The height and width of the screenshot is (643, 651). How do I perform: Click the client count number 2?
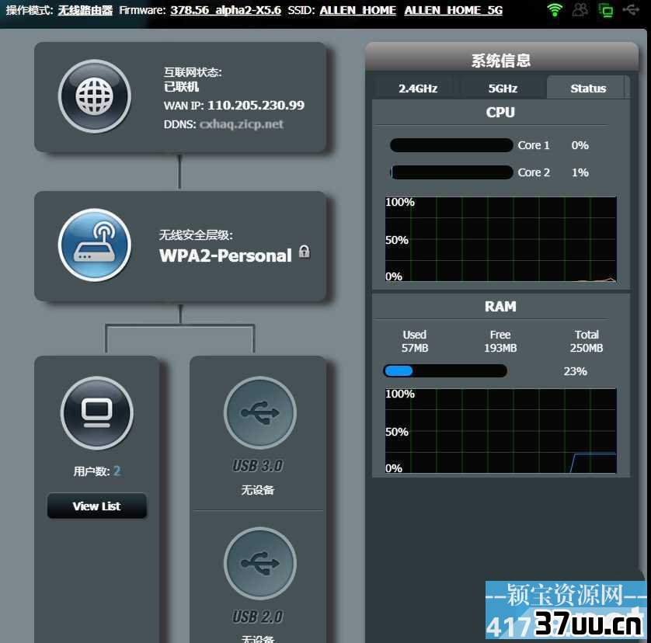[117, 471]
